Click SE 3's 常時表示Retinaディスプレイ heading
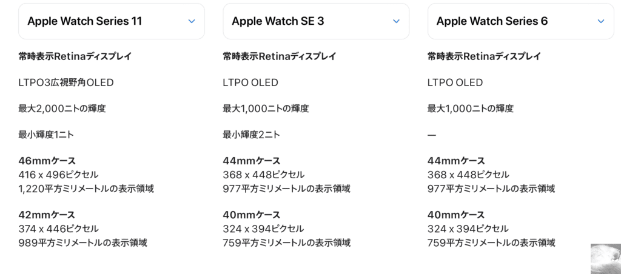 (x=280, y=56)
